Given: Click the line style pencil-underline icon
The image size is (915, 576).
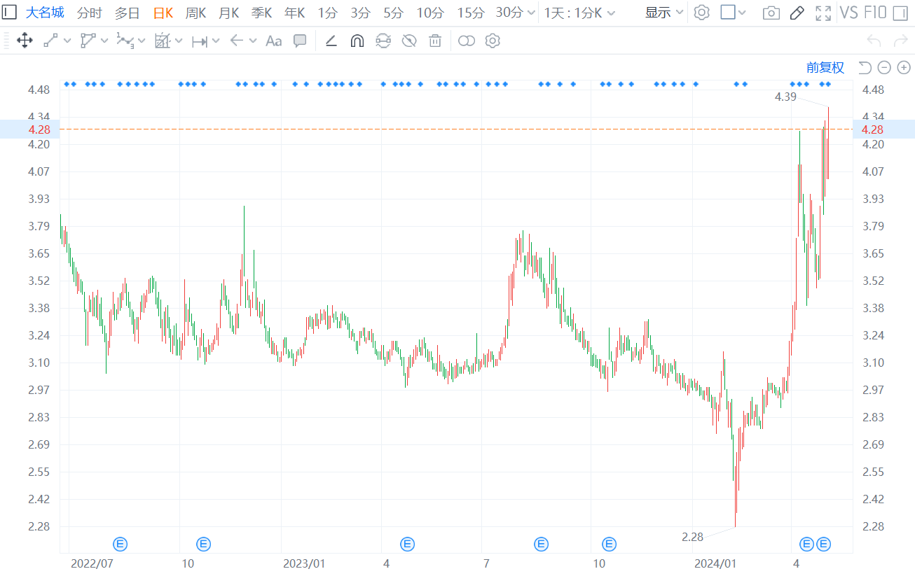Looking at the screenshot, I should click(x=331, y=41).
